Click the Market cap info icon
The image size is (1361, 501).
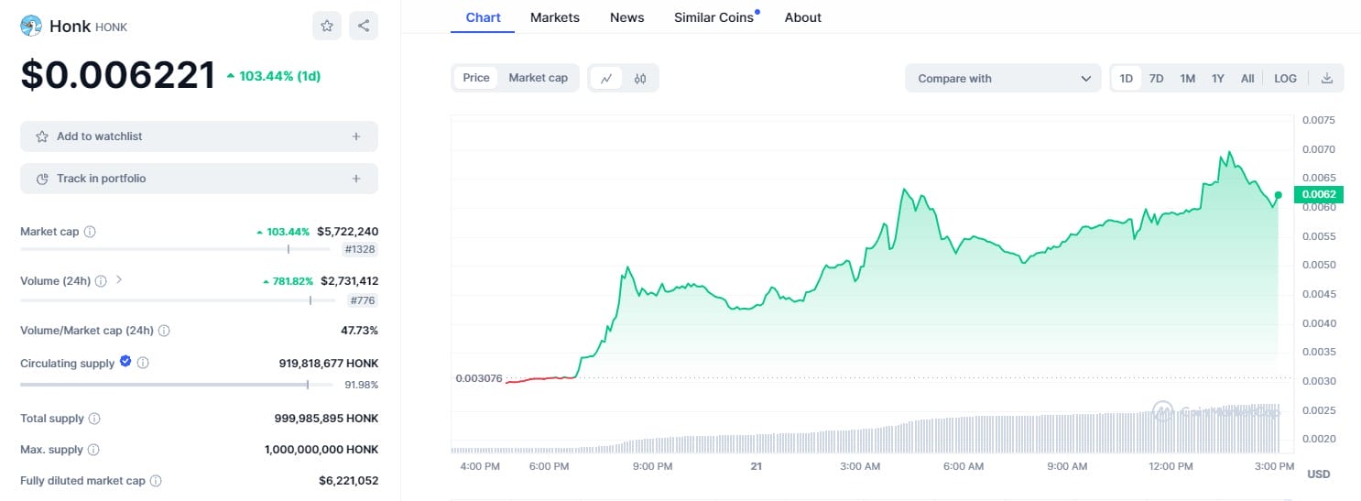(x=90, y=232)
